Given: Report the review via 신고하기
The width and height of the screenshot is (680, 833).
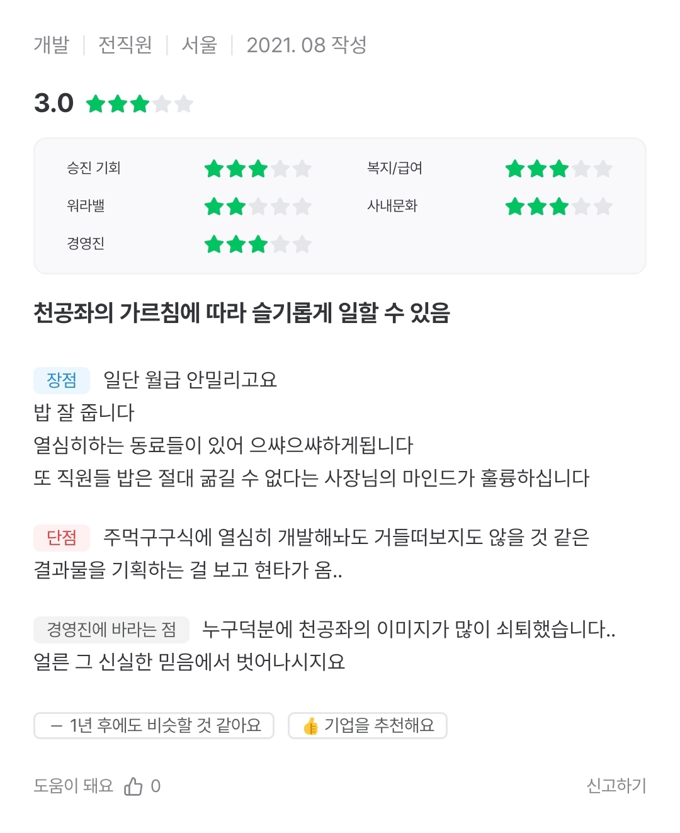Looking at the screenshot, I should (x=616, y=786).
